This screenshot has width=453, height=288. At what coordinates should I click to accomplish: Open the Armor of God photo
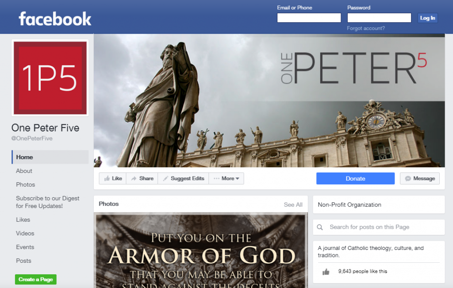pyautogui.click(x=201, y=250)
